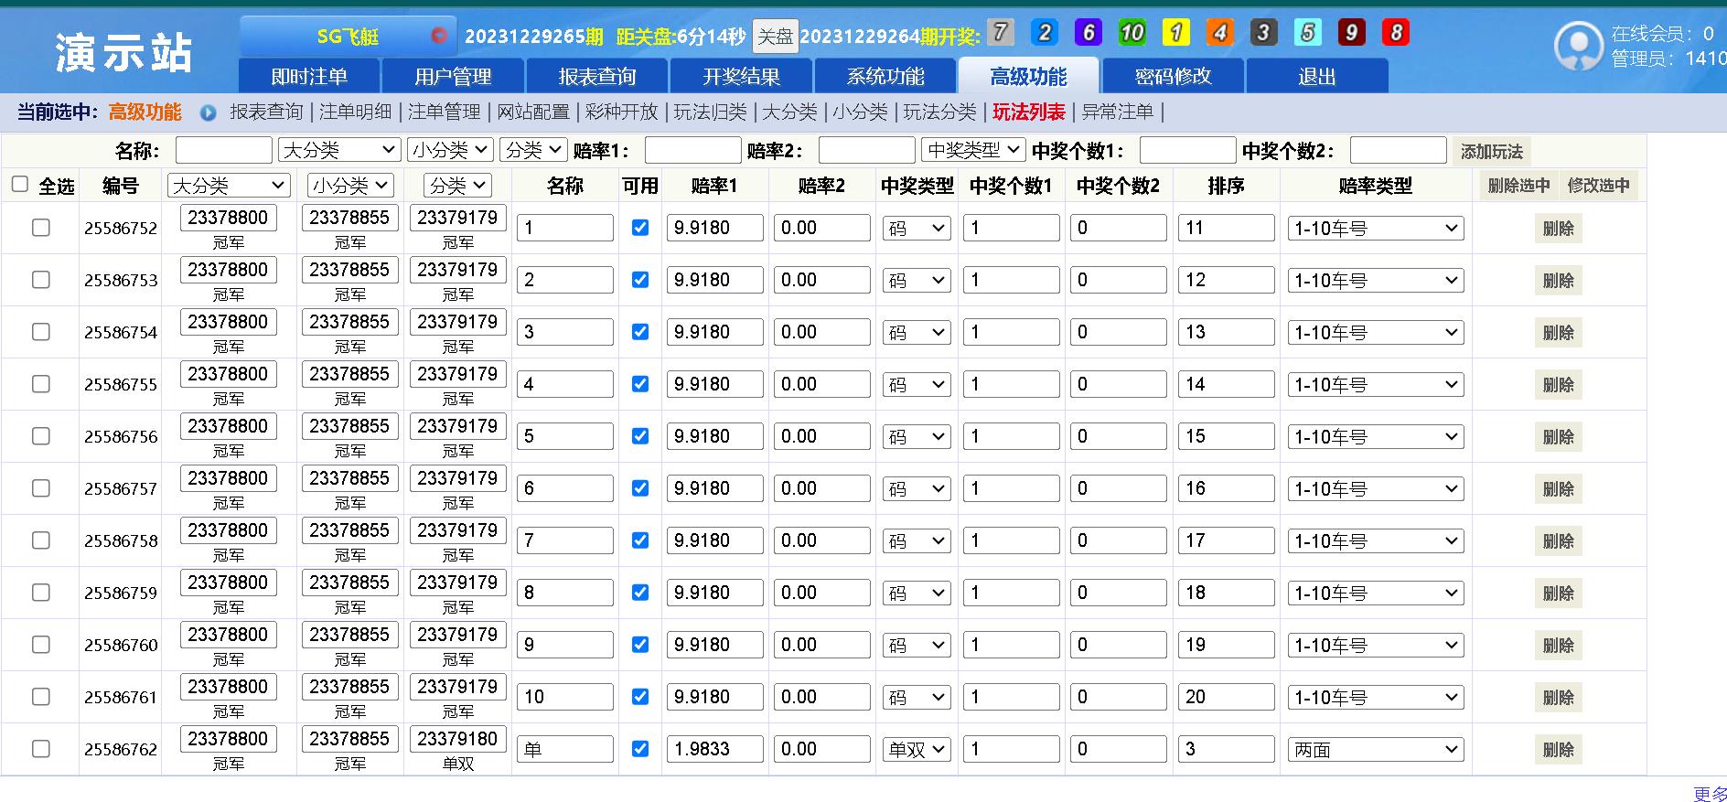Viewport: 1727px width, 802px height.
Task: Open the 中奖类型 dropdown in the filter bar
Action: (x=973, y=150)
